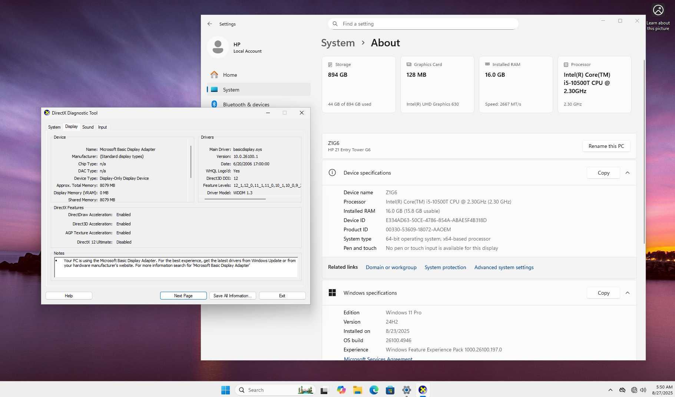The image size is (675, 397).
Task: Collapse the Windows specifications section
Action: coord(628,293)
